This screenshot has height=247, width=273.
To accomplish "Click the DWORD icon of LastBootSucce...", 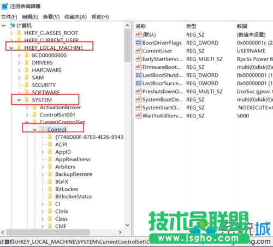I will [138, 83].
